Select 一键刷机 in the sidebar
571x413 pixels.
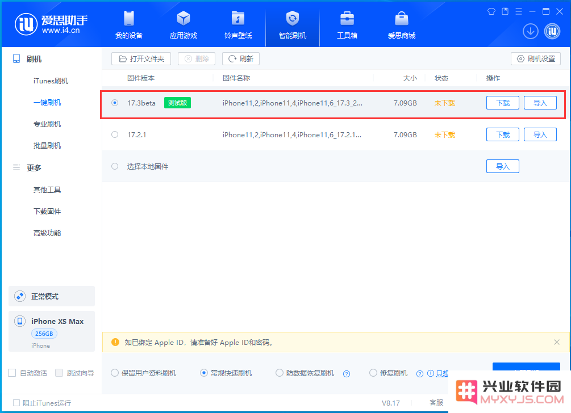coord(47,103)
